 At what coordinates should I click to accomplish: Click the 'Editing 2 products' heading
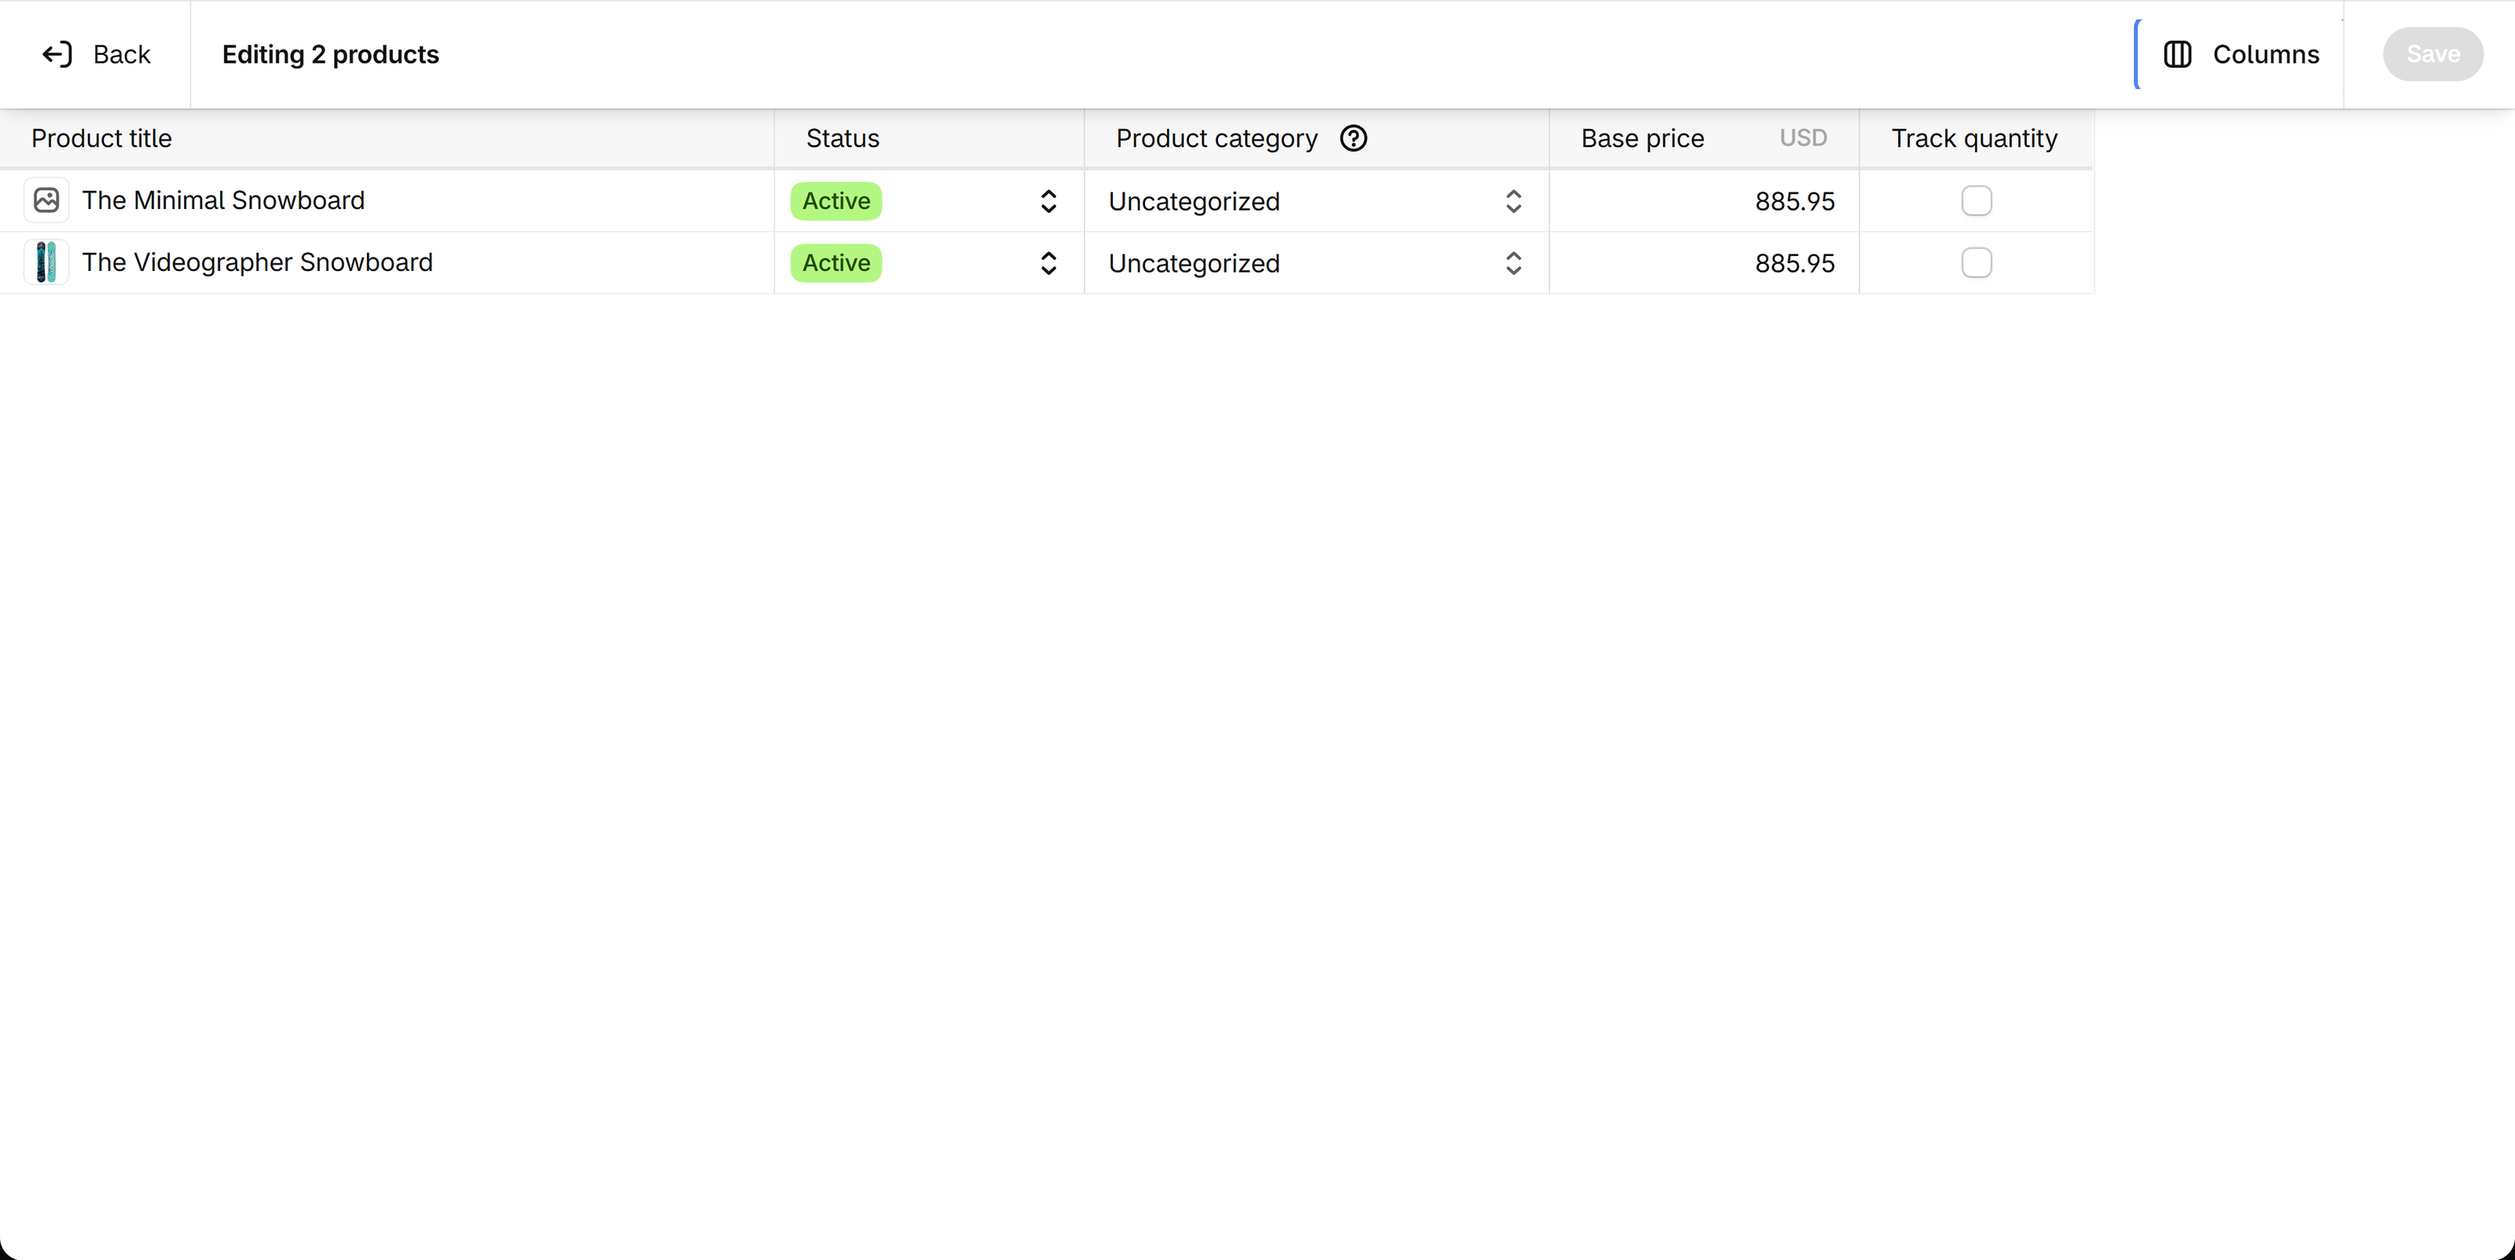(x=330, y=55)
